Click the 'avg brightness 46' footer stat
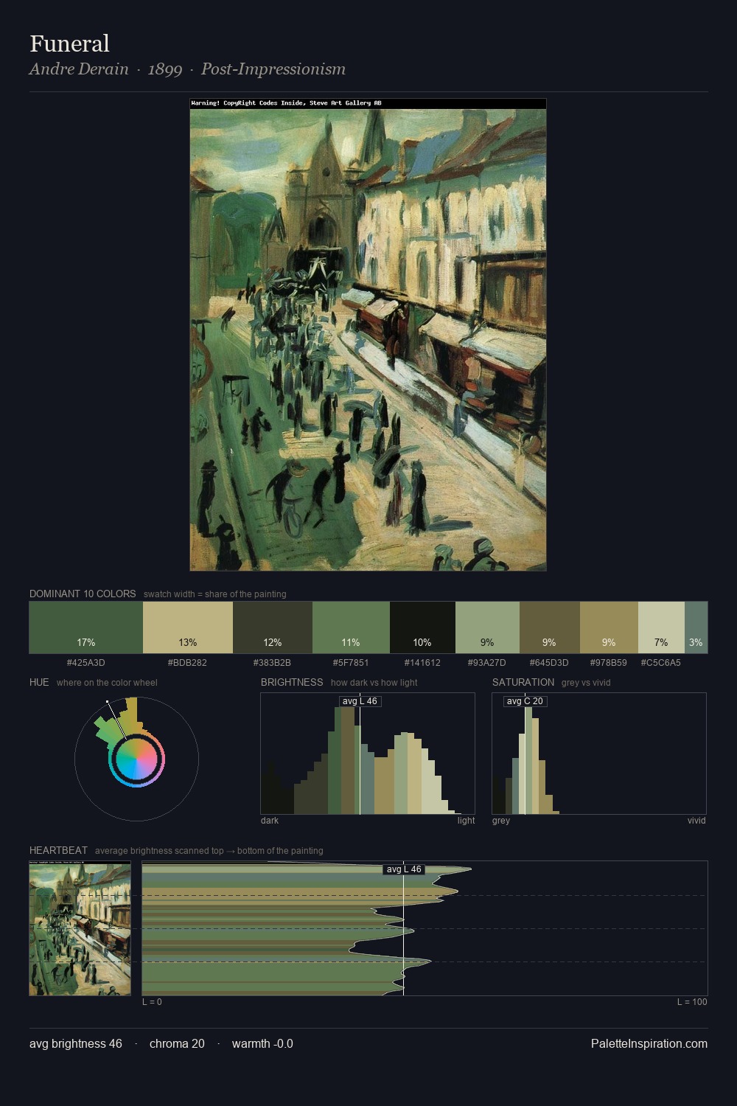The image size is (737, 1106). click(x=76, y=1044)
